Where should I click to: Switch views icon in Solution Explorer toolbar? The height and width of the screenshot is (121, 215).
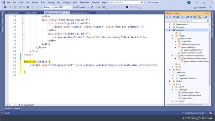(x=178, y=17)
